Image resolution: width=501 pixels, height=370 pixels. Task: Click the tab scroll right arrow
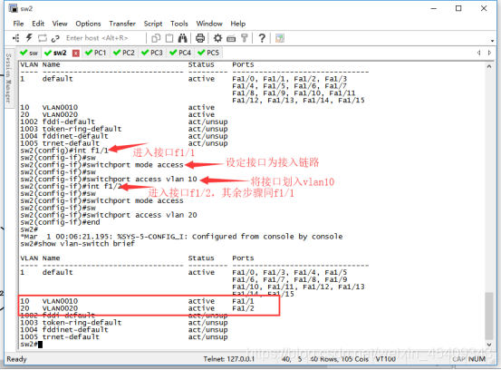coord(489,53)
